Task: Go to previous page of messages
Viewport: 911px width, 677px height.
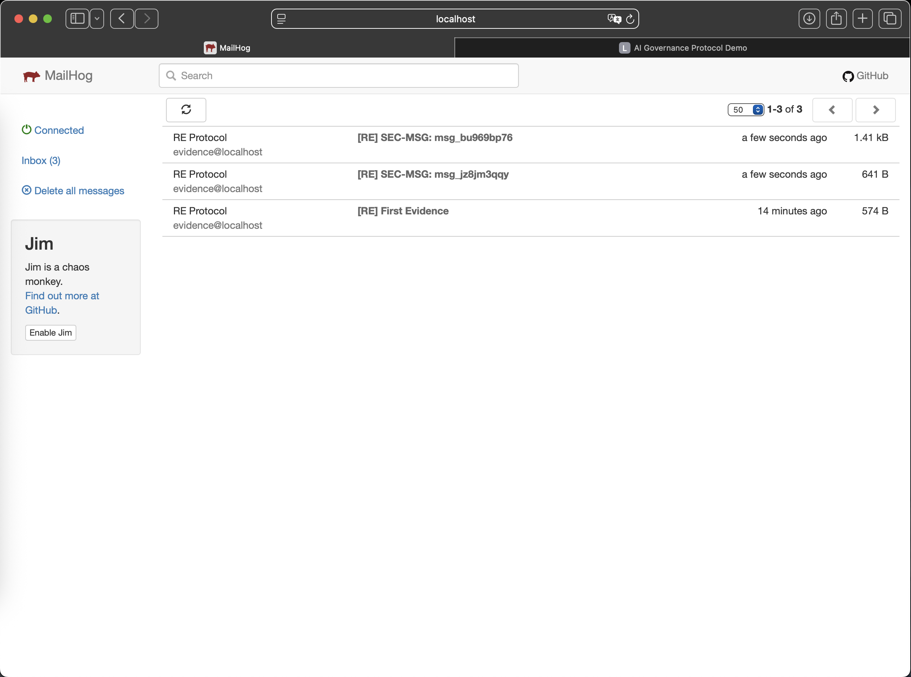Action: click(x=832, y=109)
